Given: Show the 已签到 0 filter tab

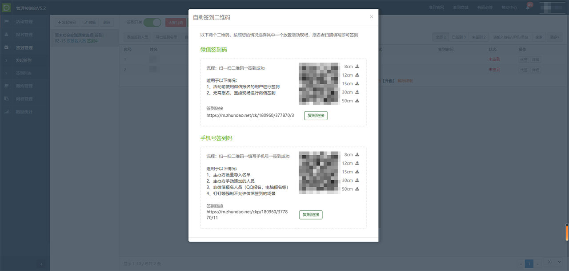Looking at the screenshot, I should click(x=459, y=37).
